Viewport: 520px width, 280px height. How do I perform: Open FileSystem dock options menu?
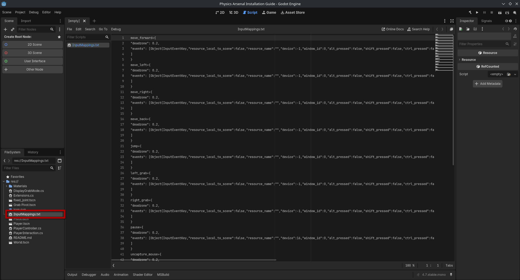click(x=60, y=152)
